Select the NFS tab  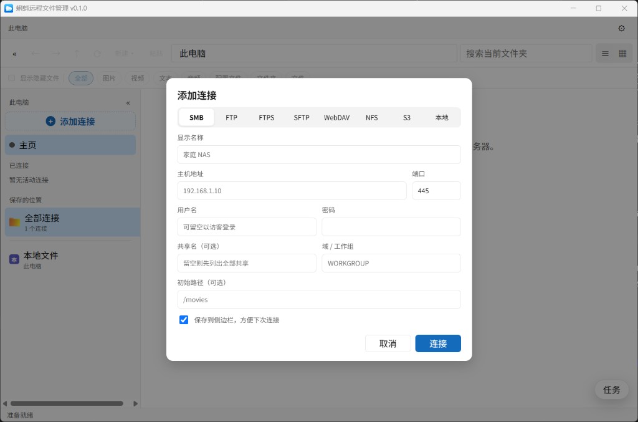(371, 118)
